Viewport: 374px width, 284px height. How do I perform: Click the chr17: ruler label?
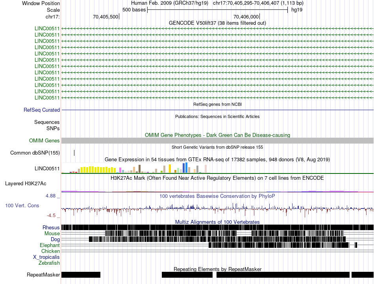[x=52, y=17]
